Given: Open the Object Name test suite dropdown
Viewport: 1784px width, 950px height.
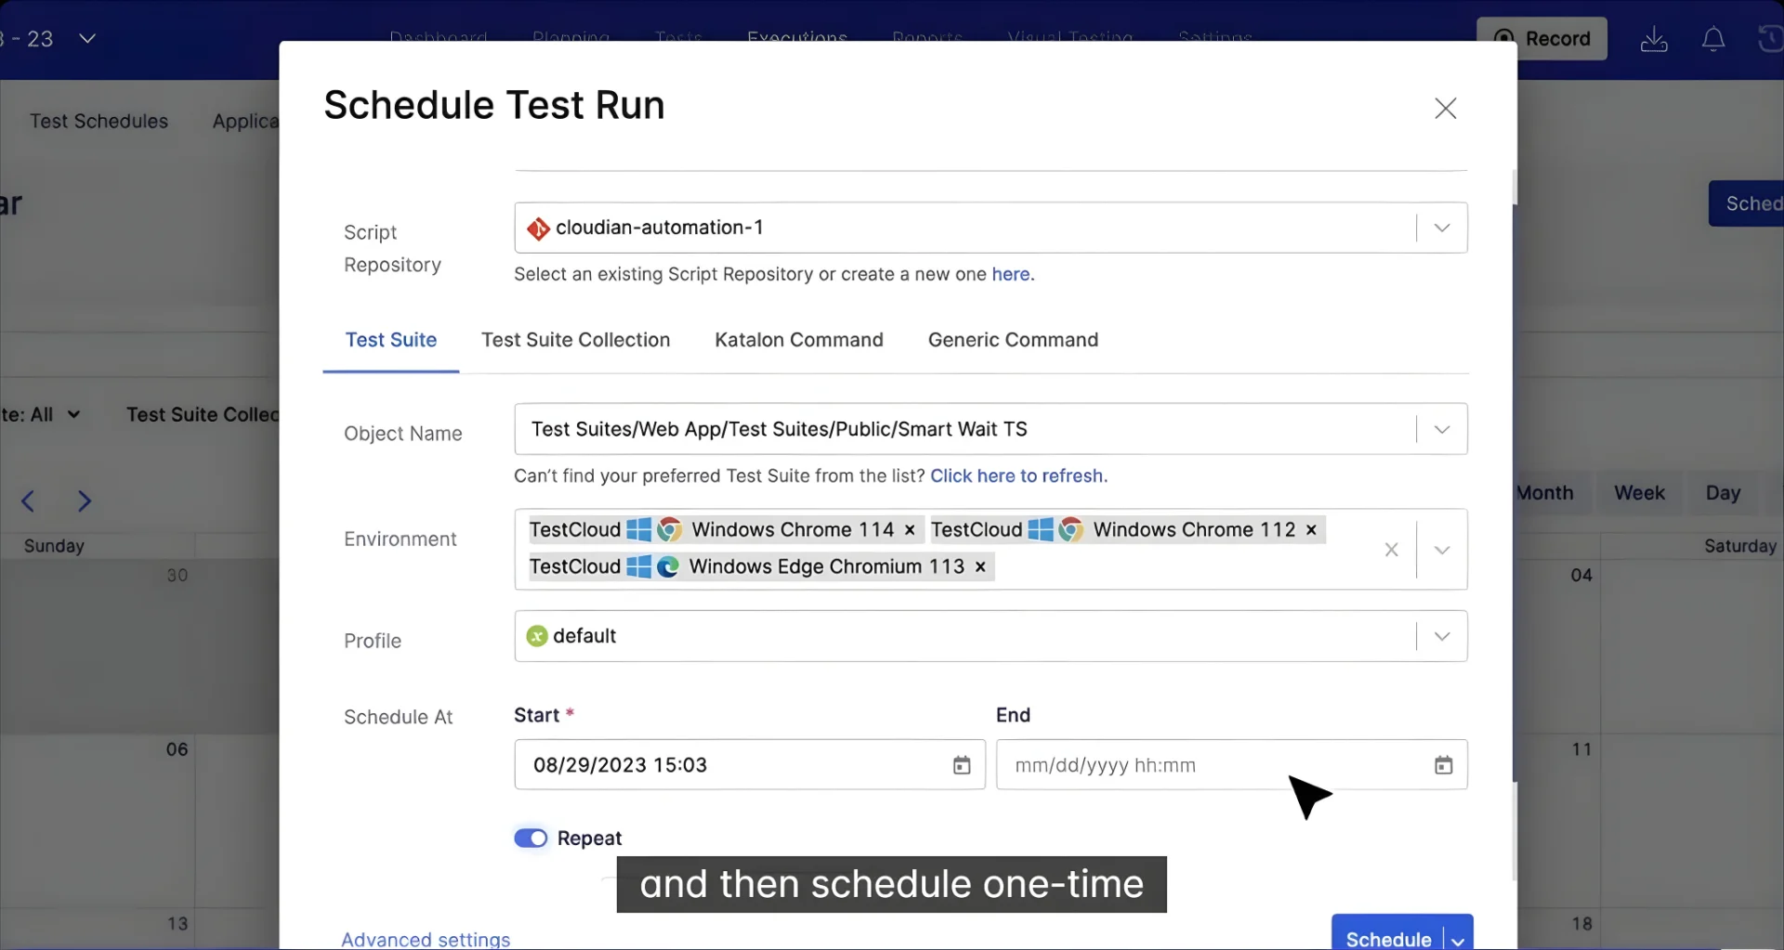Looking at the screenshot, I should coord(1441,429).
